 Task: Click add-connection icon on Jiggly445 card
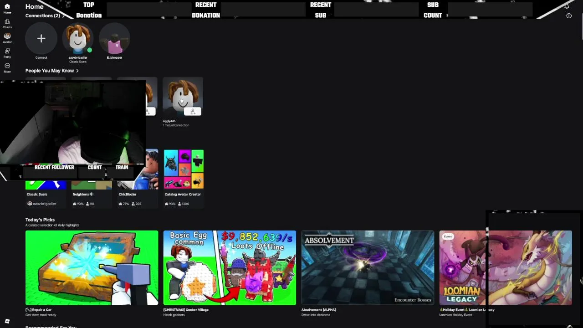tap(193, 112)
